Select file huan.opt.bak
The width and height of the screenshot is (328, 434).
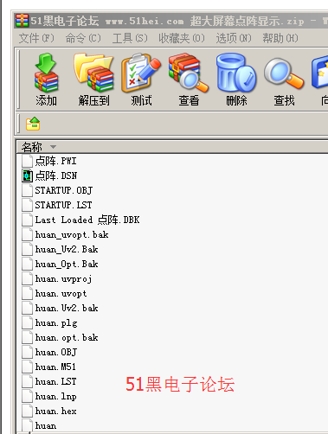(x=67, y=337)
